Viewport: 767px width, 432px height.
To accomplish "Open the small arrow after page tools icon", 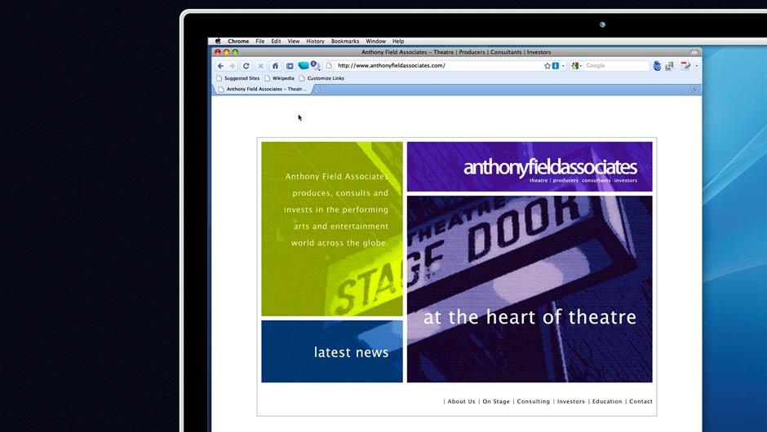I will tap(697, 66).
